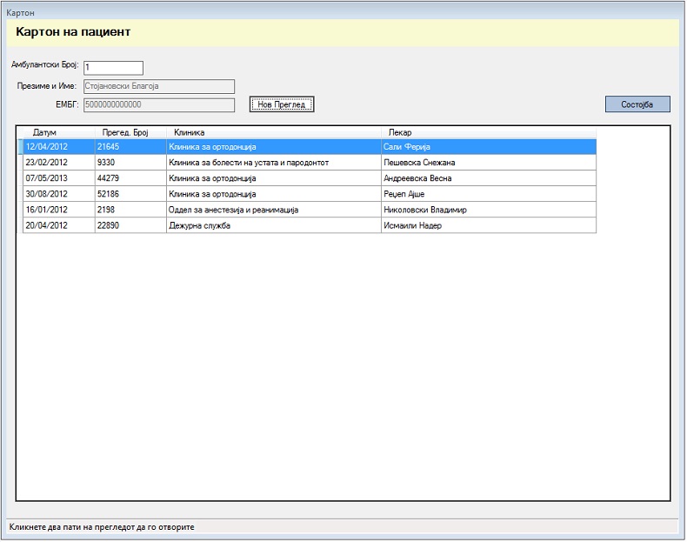The height and width of the screenshot is (542, 687).
Task: Select doctor Андреевска Весна
Action: pyautogui.click(x=489, y=178)
